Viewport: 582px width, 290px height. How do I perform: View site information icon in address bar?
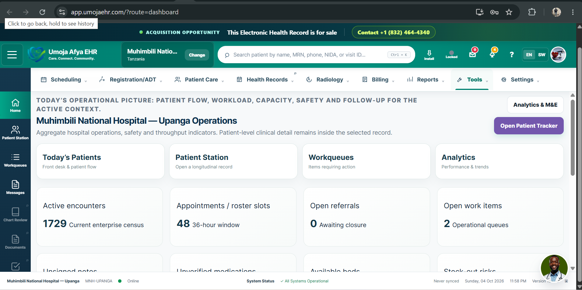pos(62,12)
